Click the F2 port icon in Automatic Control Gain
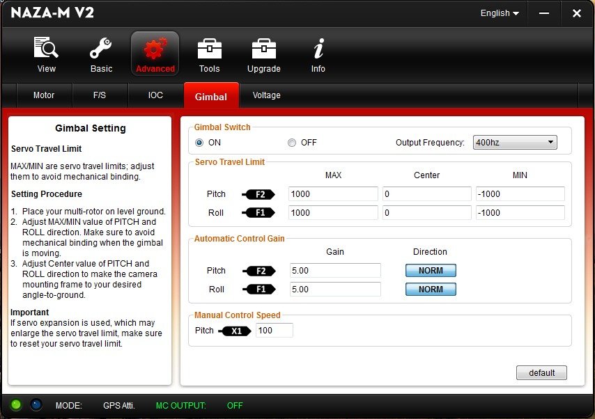Image resolution: width=595 pixels, height=419 pixels. (x=259, y=271)
